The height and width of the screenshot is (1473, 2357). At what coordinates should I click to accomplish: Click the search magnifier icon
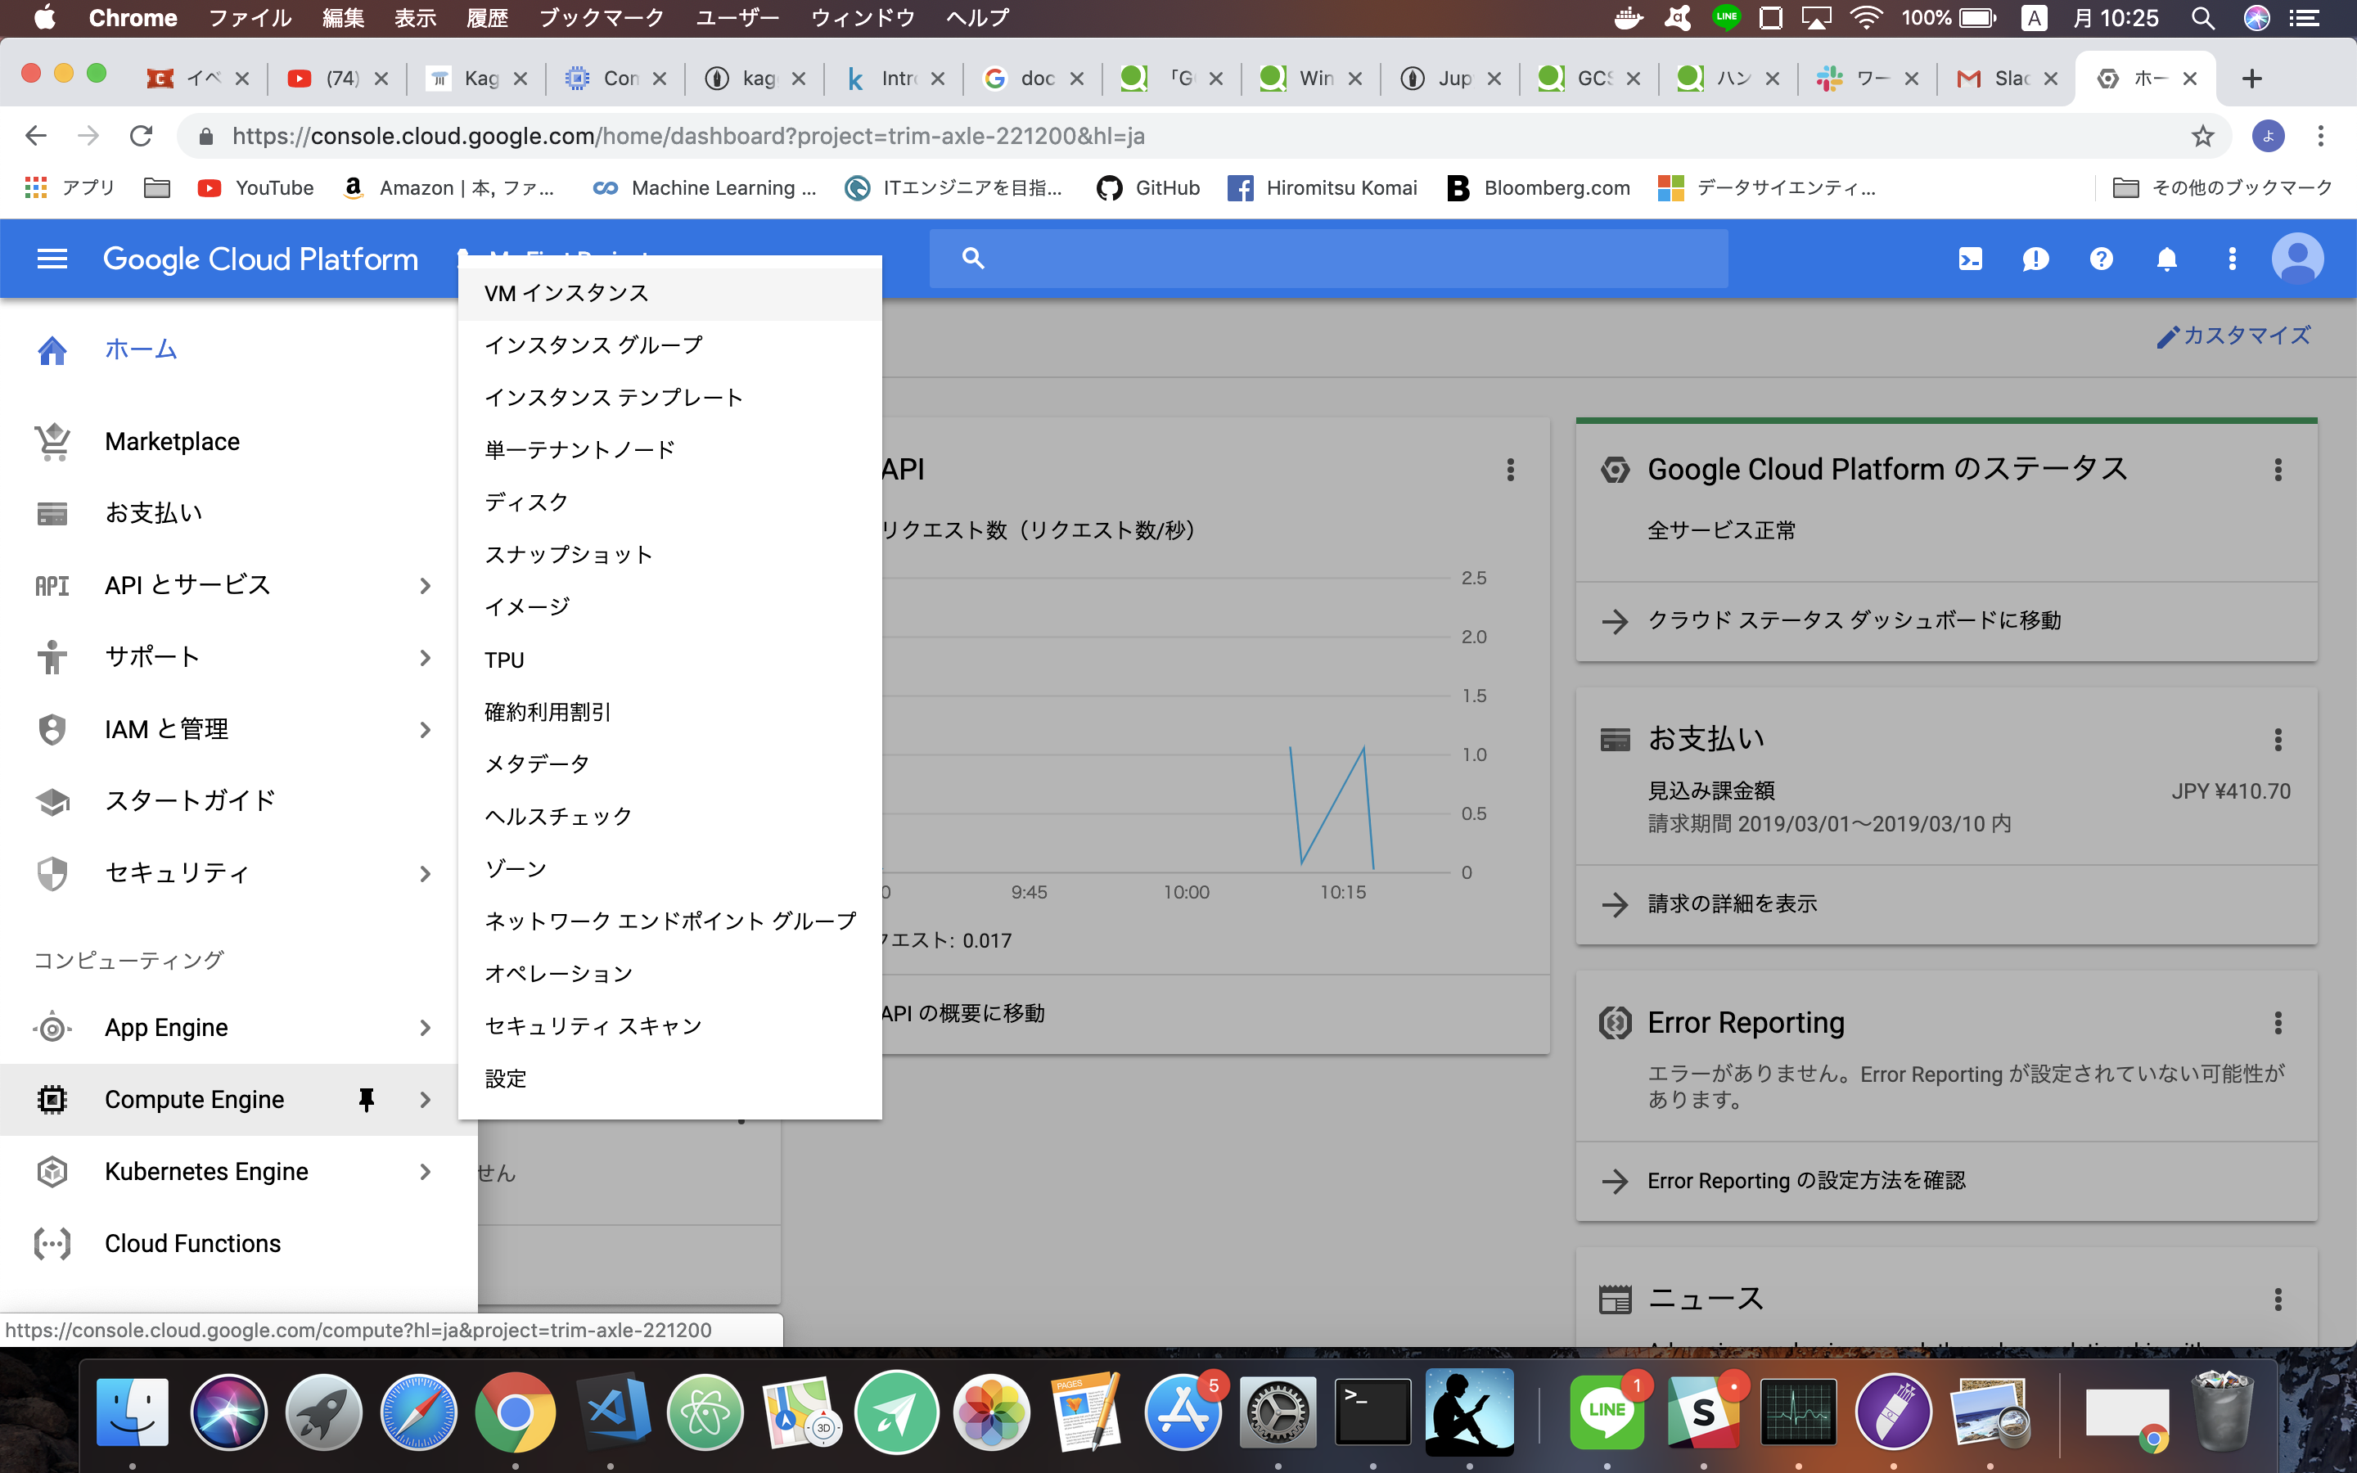973,258
